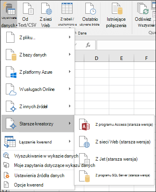The width and height of the screenshot is (156, 192).
Task: Open Opcje kwerend entry
Action: pyautogui.click(x=28, y=185)
